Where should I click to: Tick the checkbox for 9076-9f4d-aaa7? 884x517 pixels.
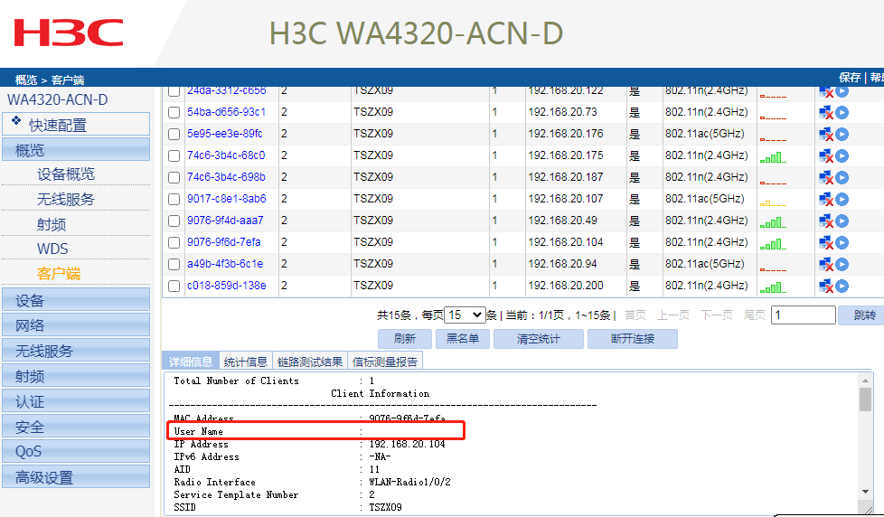coord(174,221)
